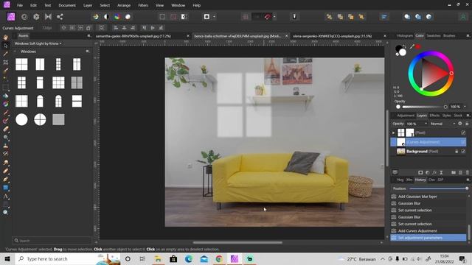Image resolution: width=472 pixels, height=265 pixels.
Task: Select the Rectangle shape tool
Action: tap(5, 188)
